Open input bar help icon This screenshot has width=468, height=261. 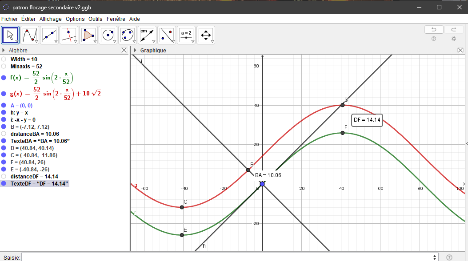pyautogui.click(x=449, y=257)
